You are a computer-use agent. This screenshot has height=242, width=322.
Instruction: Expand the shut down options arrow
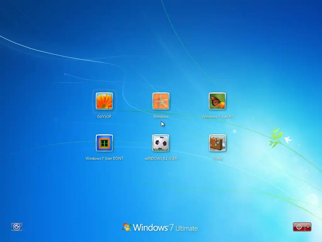(x=308, y=227)
